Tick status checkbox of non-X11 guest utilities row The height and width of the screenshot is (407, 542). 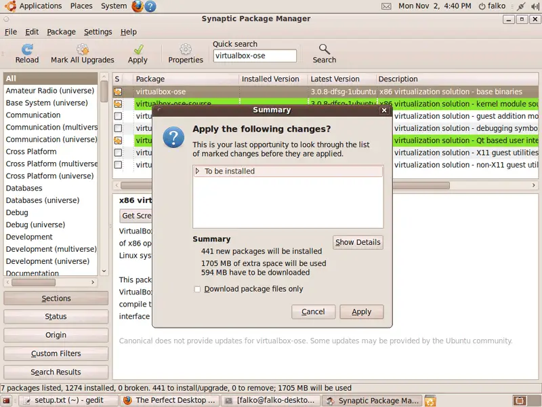point(118,164)
